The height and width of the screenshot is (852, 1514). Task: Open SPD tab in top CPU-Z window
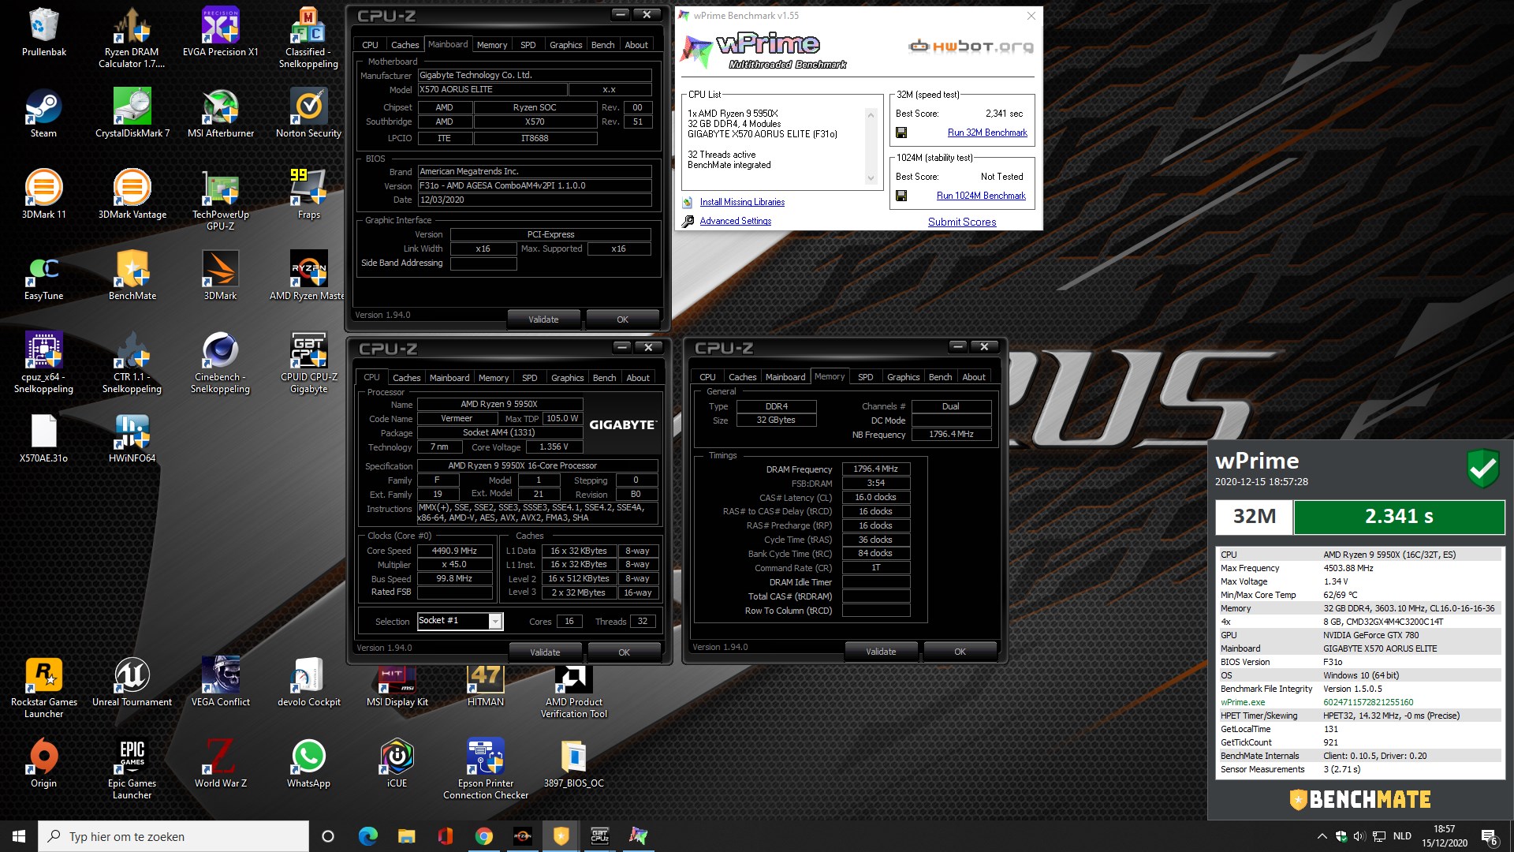(x=528, y=45)
